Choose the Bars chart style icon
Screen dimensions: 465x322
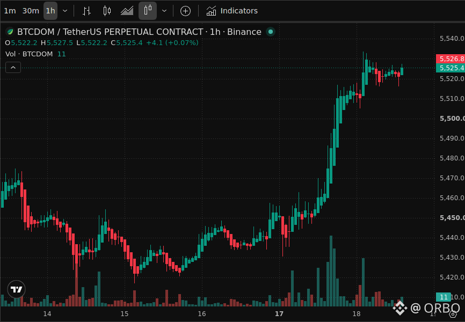coord(86,11)
